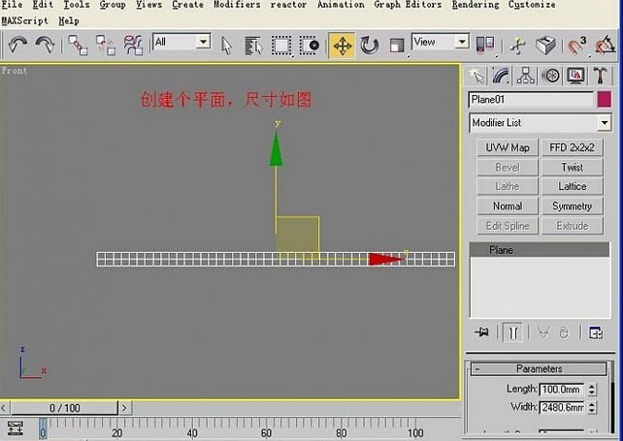Image resolution: width=623 pixels, height=441 pixels.
Task: Open the Create command panel tab
Action: click(476, 76)
